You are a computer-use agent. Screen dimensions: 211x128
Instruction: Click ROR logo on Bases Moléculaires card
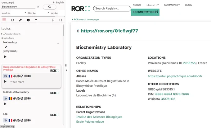[x=54, y=71]
